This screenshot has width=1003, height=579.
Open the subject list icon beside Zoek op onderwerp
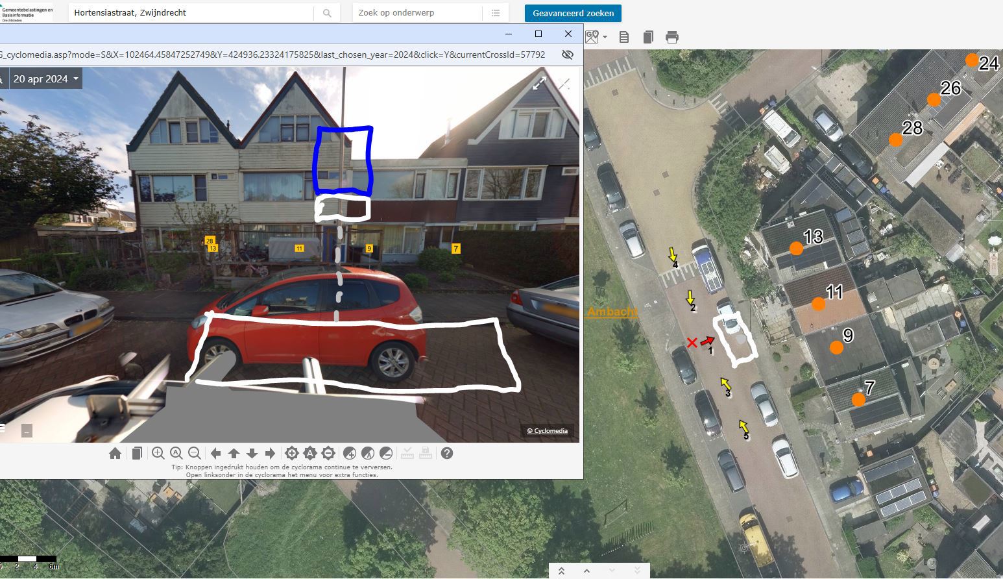point(496,13)
